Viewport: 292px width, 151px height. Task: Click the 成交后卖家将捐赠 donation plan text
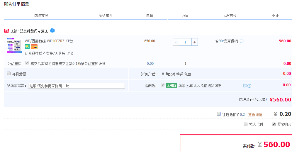click(68, 64)
